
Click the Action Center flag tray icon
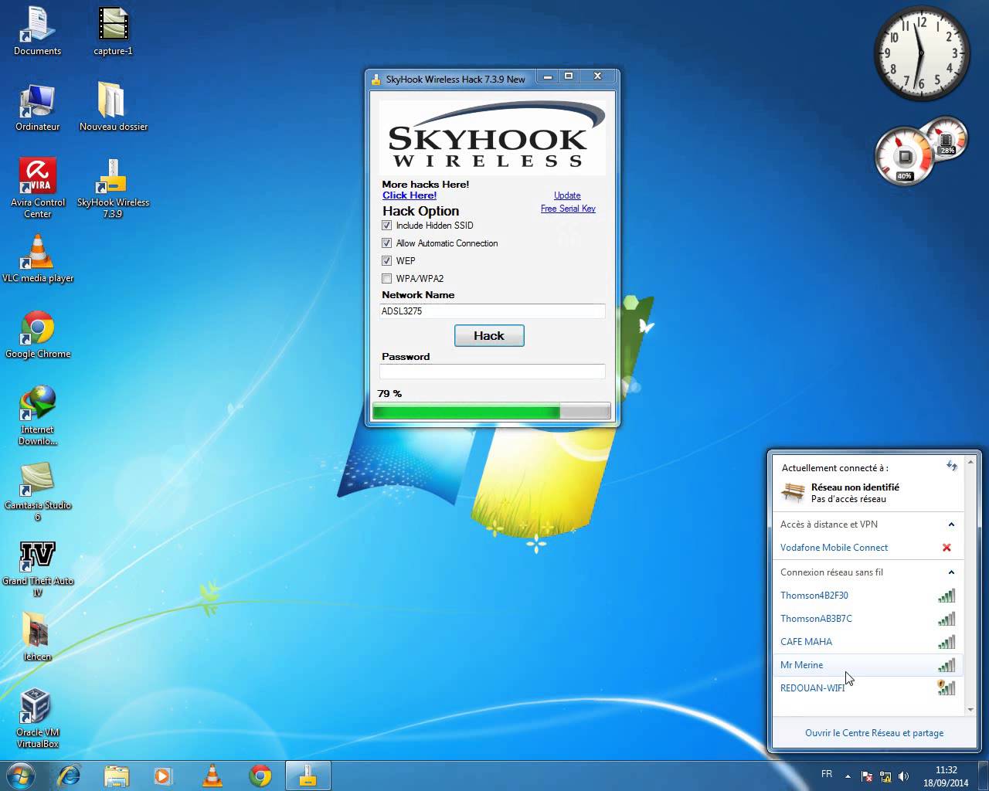[867, 776]
